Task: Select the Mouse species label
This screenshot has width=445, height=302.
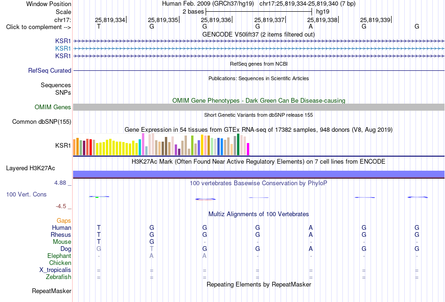Action: tap(62, 242)
